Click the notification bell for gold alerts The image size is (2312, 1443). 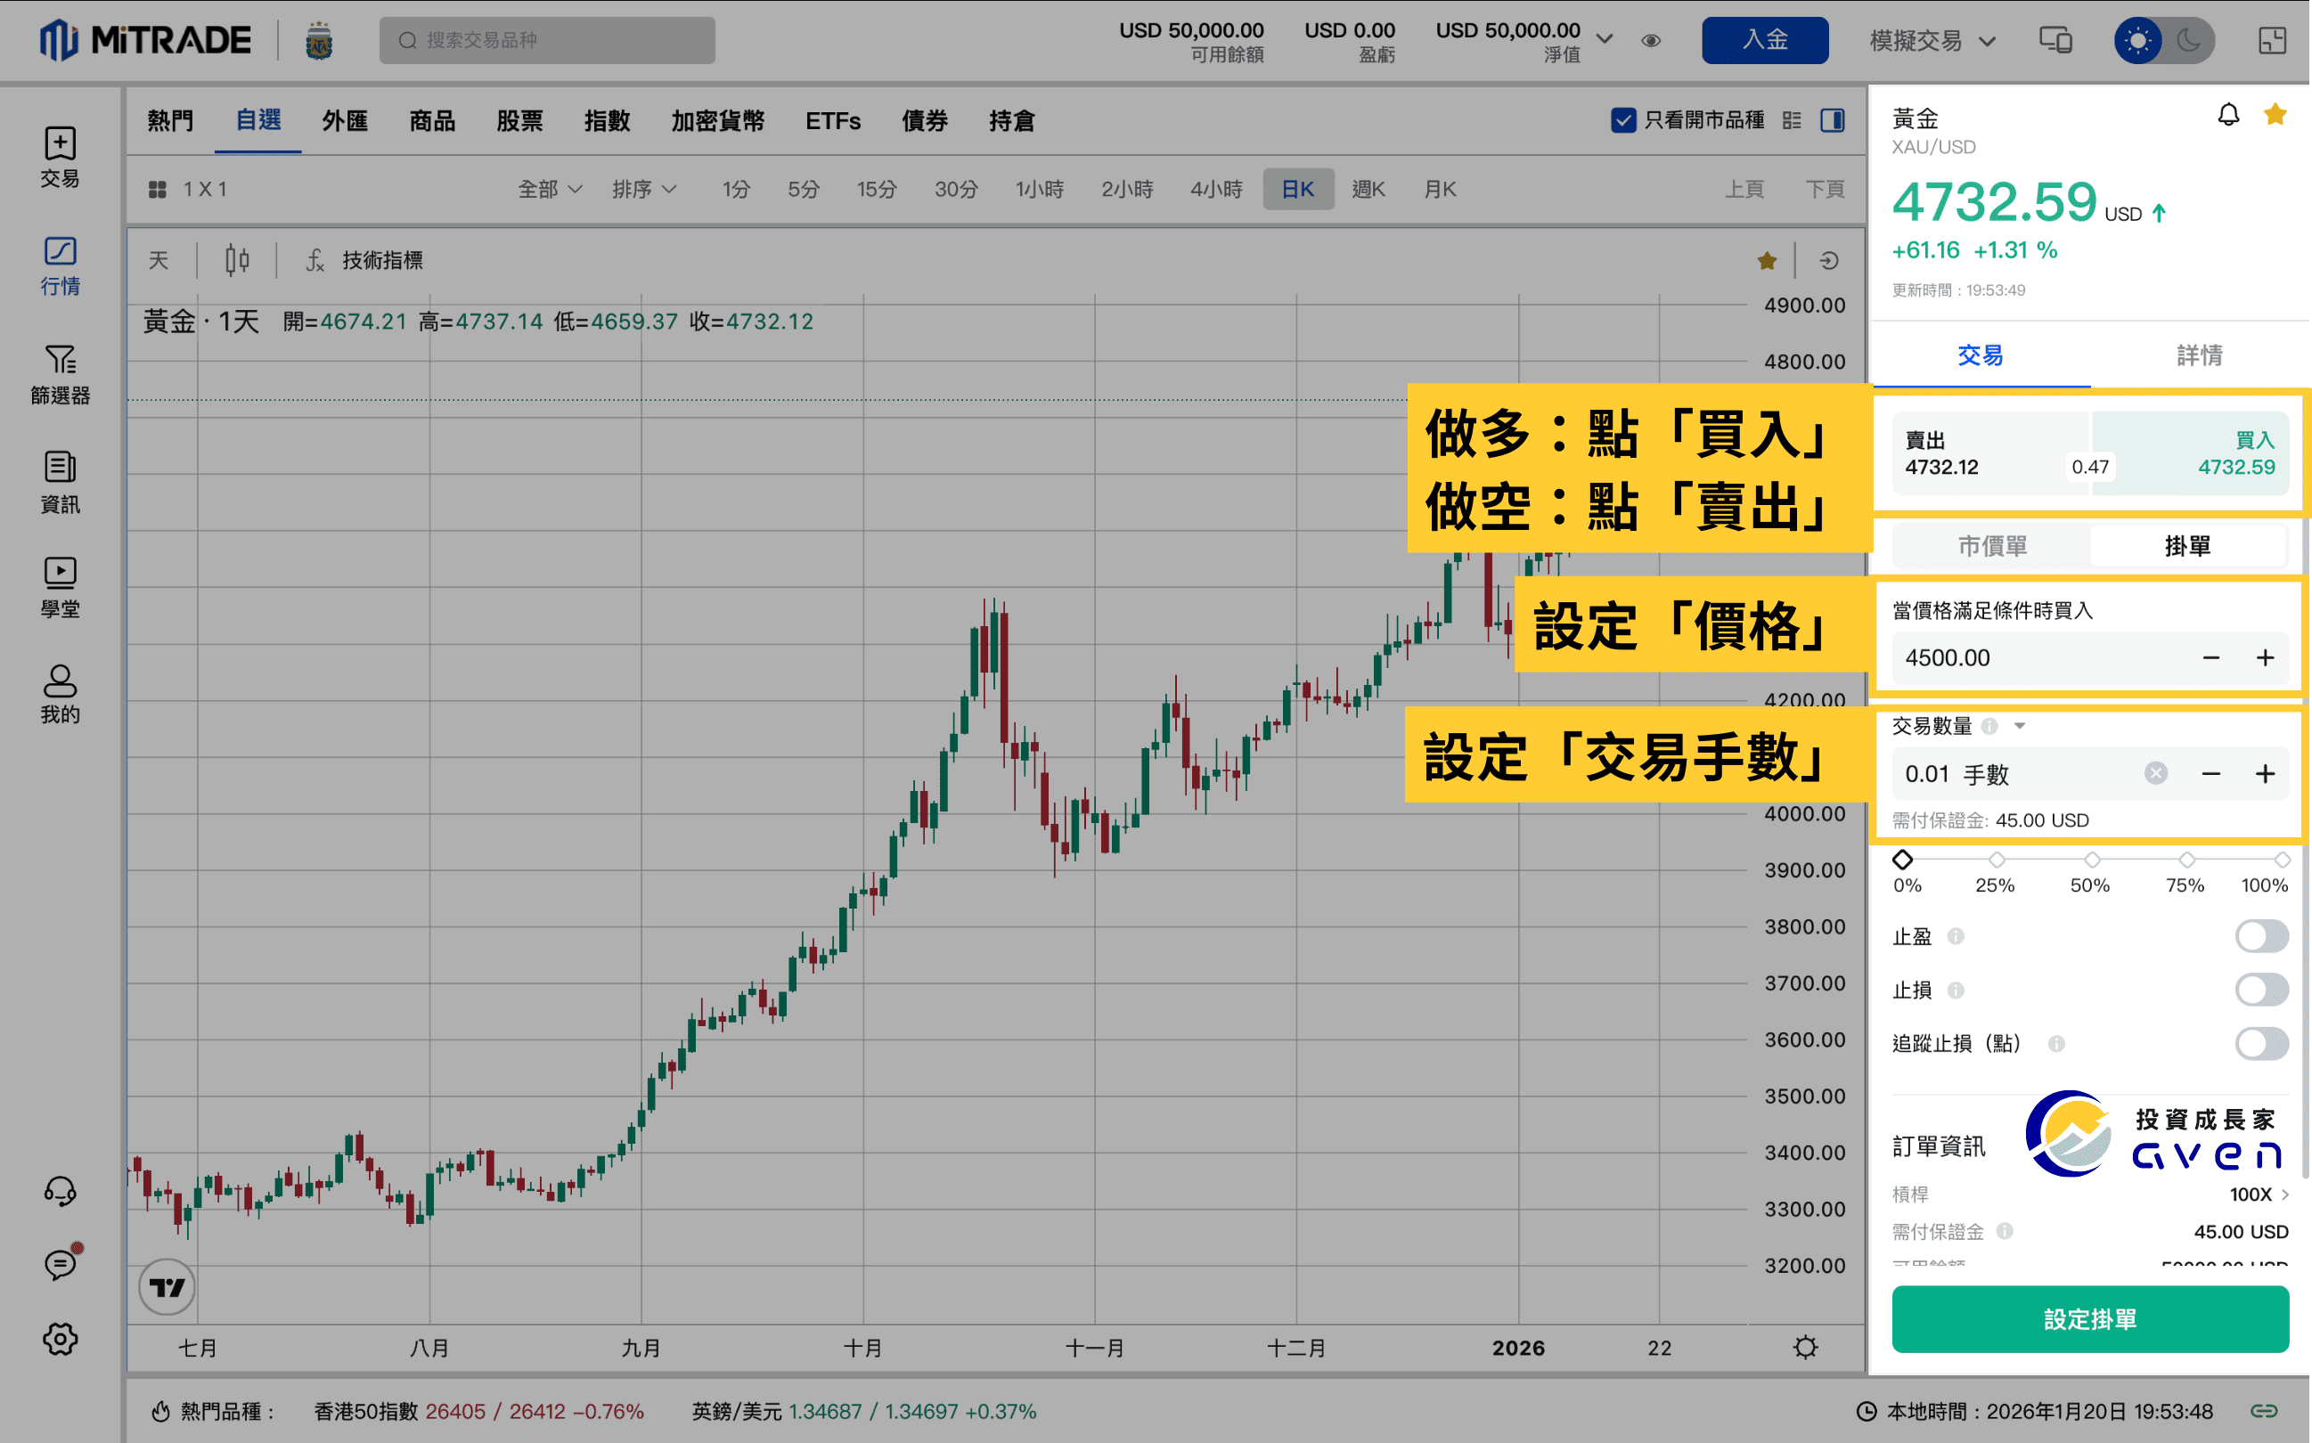[x=2230, y=115]
